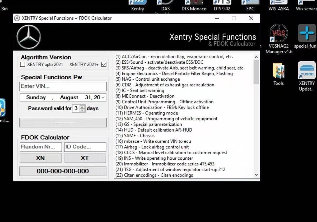The height and width of the screenshot is (222, 317).
Task: Select (1) ACC/AirCon entry
Action: click(174, 57)
